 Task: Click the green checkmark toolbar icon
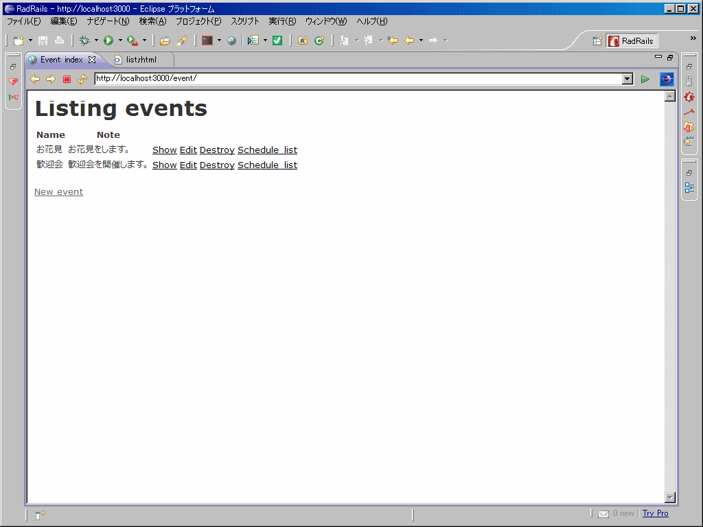(x=277, y=40)
